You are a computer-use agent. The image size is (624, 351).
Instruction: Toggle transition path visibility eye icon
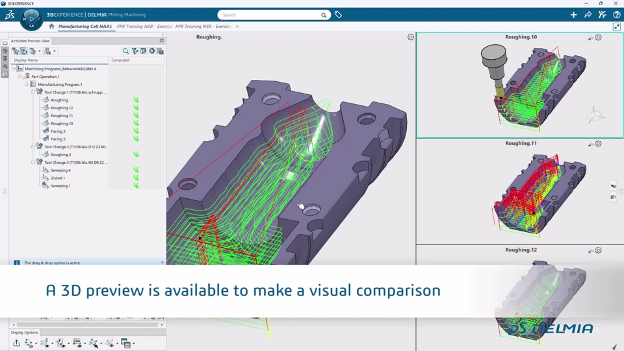77,343
